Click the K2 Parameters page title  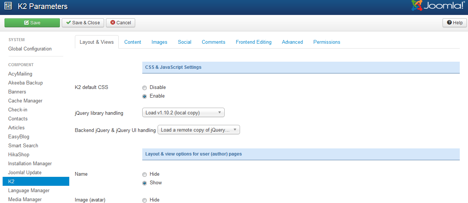(x=43, y=6)
